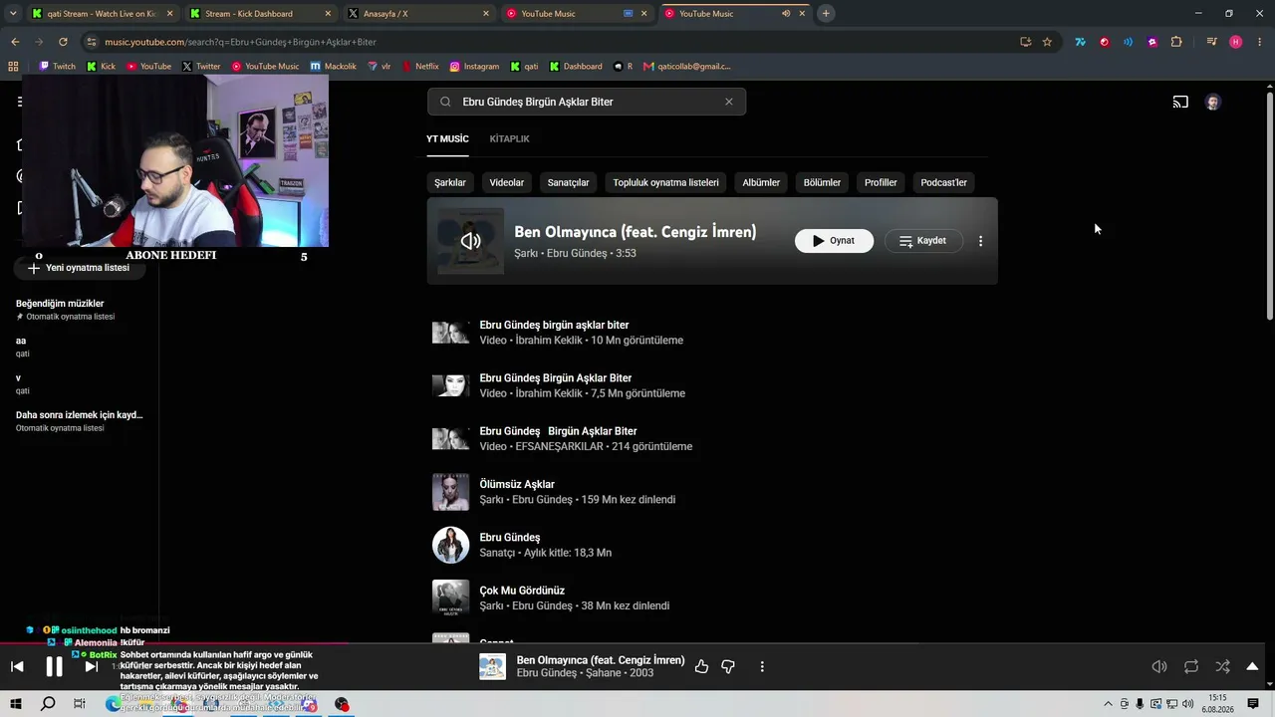
Task: Click the player bar volume icon
Action: pyautogui.click(x=1159, y=667)
